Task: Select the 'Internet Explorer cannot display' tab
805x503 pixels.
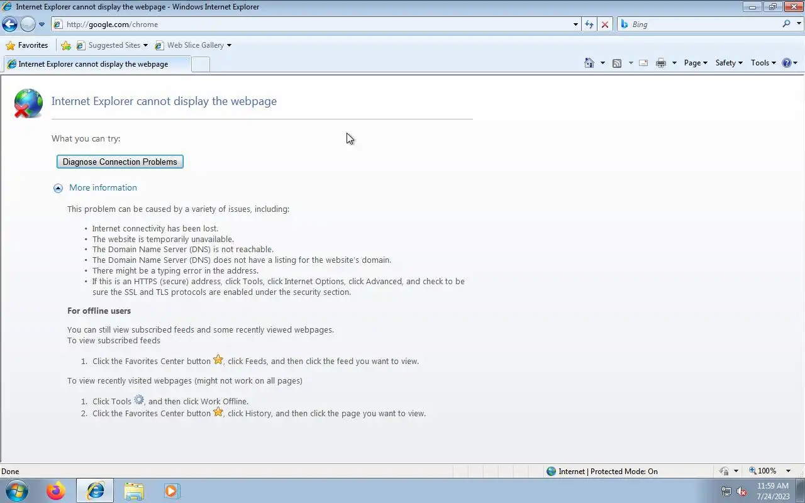Action: click(96, 64)
